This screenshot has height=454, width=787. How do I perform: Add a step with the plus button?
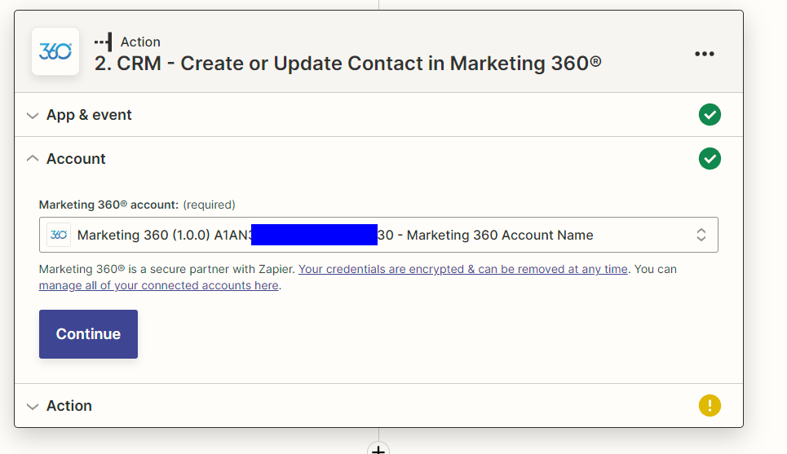coord(378,449)
